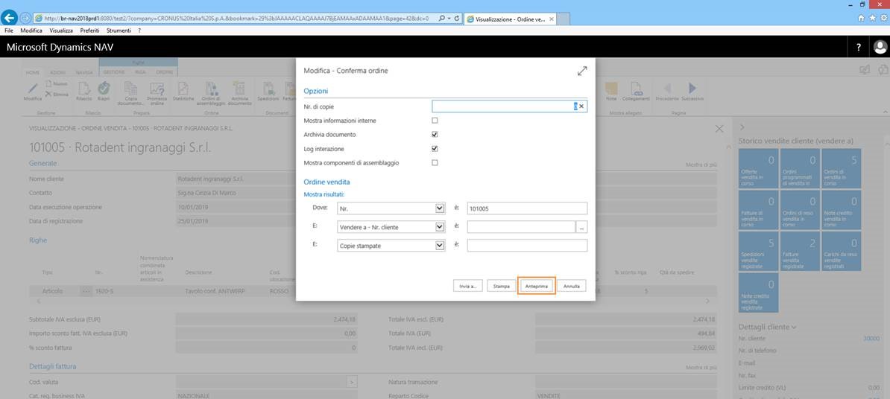Click the Stampa button
The image size is (890, 399).
501,287
